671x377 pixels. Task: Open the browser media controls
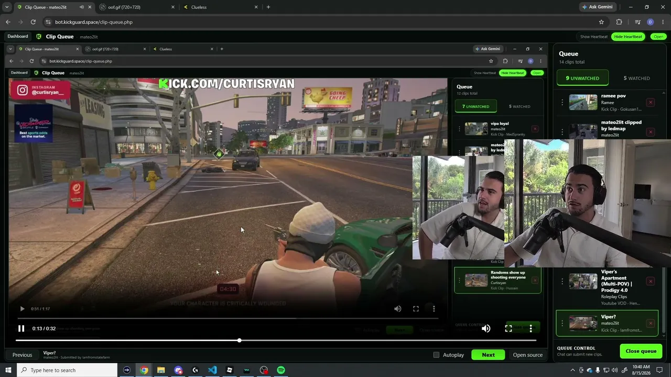click(x=637, y=22)
